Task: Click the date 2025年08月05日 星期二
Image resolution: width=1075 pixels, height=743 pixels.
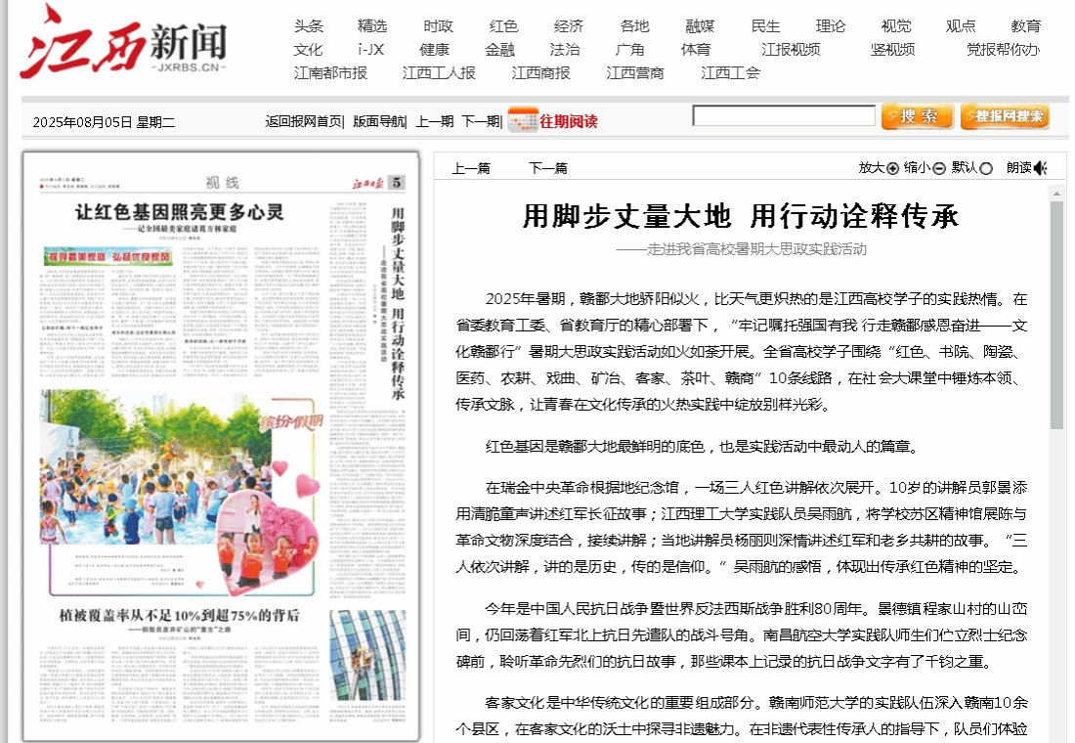Action: [104, 122]
